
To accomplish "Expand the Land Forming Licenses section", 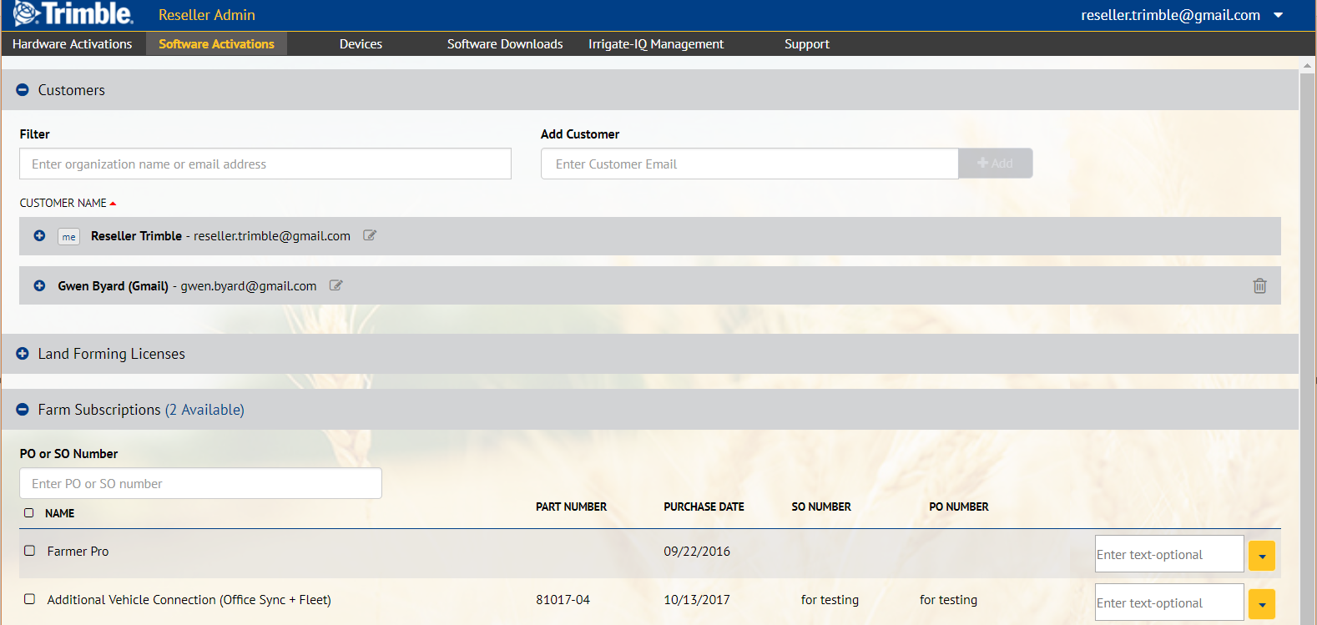I will pyautogui.click(x=23, y=354).
